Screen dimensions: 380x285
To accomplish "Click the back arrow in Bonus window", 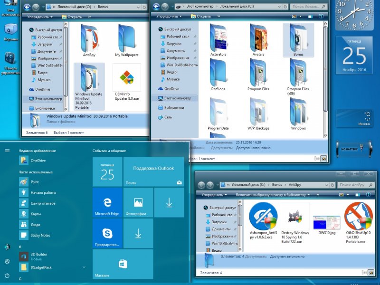I will tap(27, 7).
